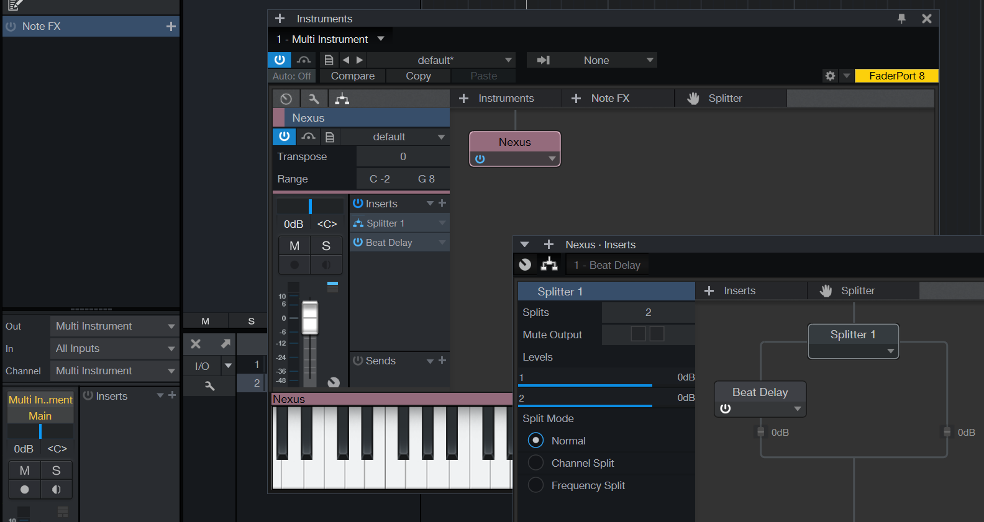Toggle the Nexus instrument power button
984x522 pixels.
(285, 137)
